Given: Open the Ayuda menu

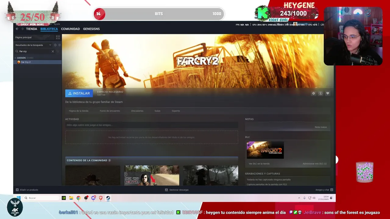Looking at the screenshot, I should pos(57,24).
